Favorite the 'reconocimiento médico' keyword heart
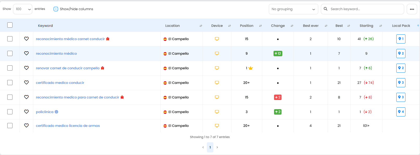Screen dimensions: 420x155 [x=26, y=53]
